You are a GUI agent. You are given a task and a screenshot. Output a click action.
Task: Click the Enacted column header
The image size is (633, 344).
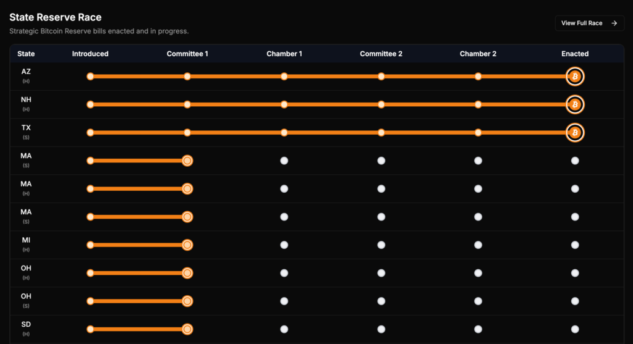click(575, 54)
